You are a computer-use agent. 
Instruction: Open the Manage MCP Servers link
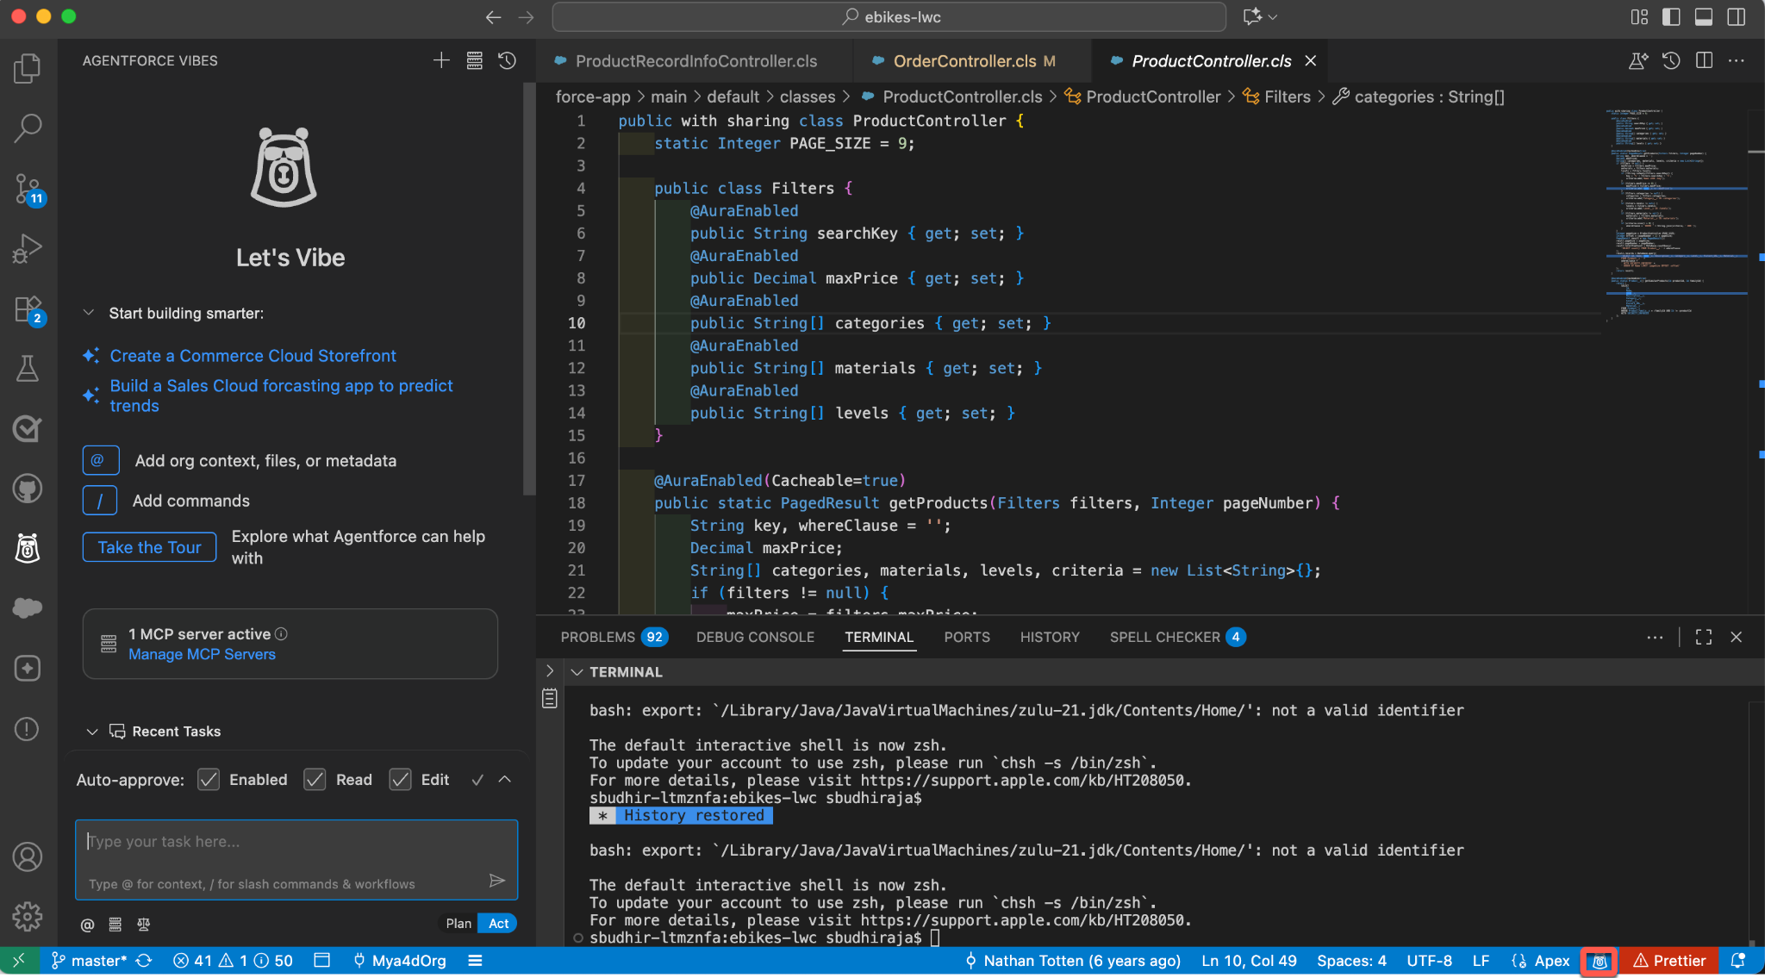point(201,654)
